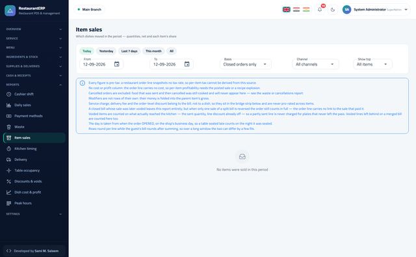
Task: Open the Waste report
Action: [x=34, y=127]
